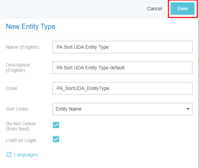The image size is (199, 168).
Task: Click the New Entity Type heading
Action: click(x=31, y=27)
